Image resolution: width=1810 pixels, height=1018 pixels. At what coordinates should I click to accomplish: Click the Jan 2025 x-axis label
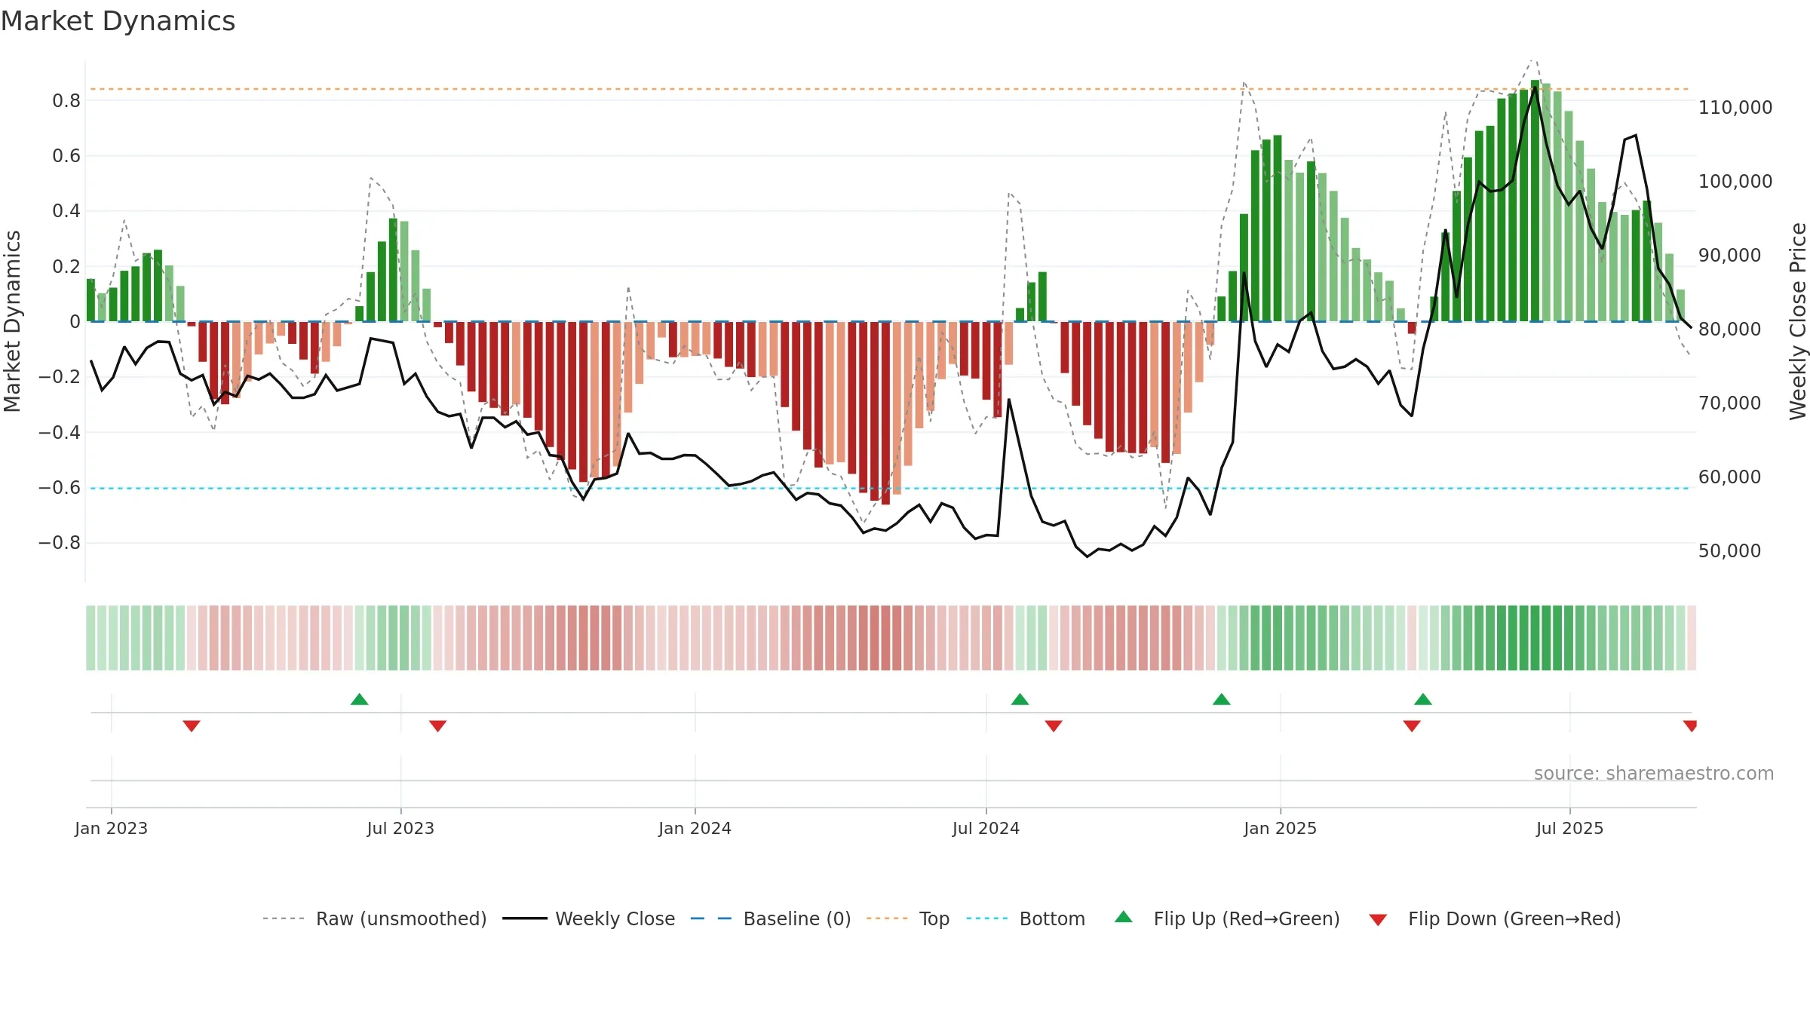click(1280, 828)
